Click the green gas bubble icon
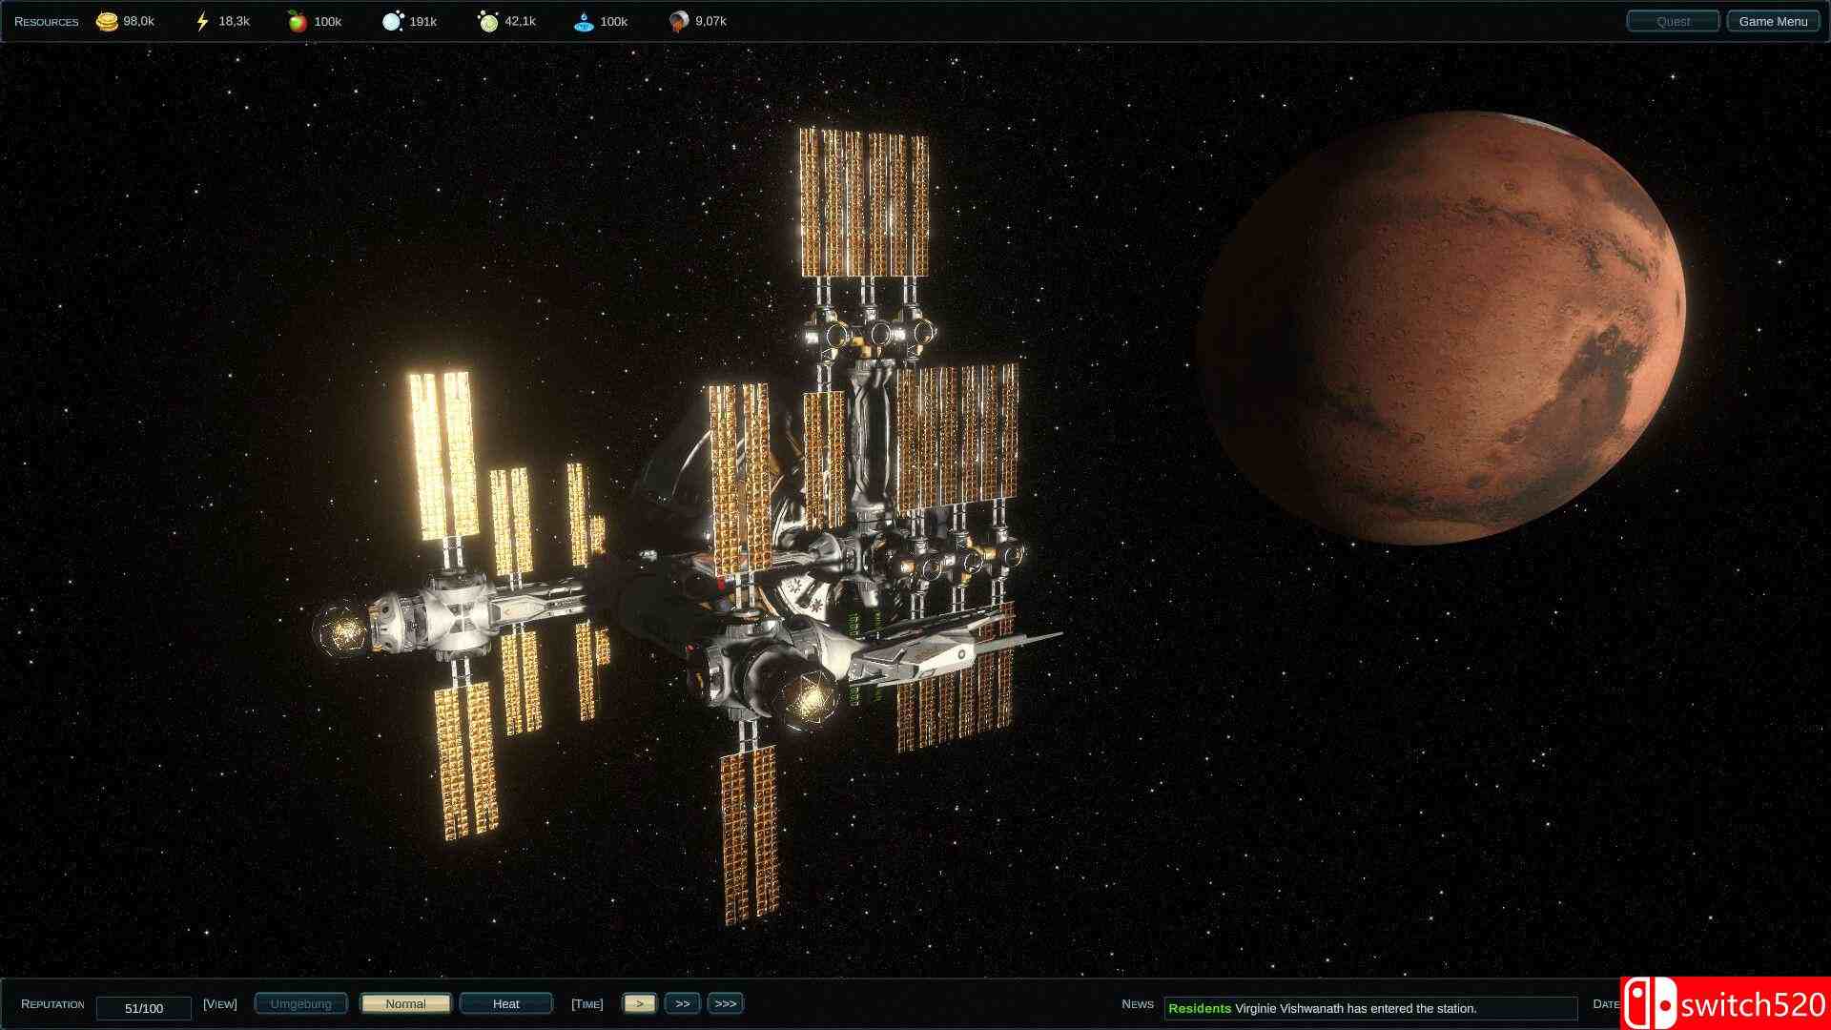 [x=488, y=21]
